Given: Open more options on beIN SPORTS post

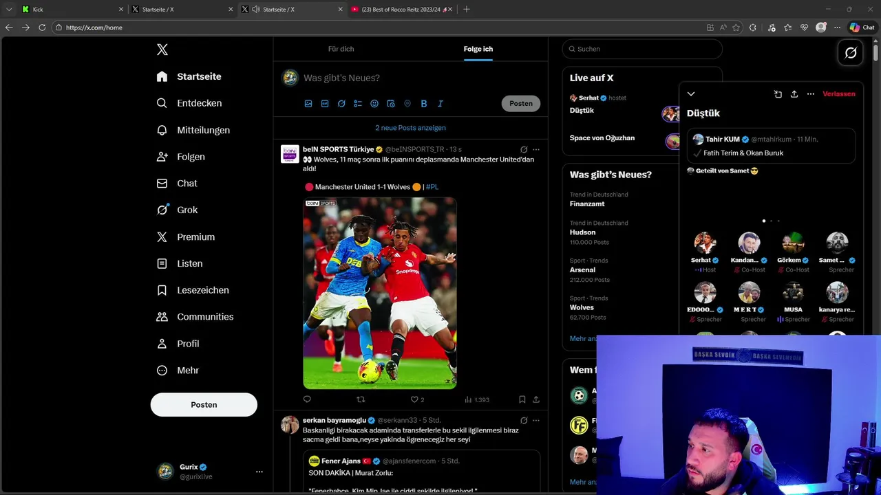Looking at the screenshot, I should click(x=536, y=149).
